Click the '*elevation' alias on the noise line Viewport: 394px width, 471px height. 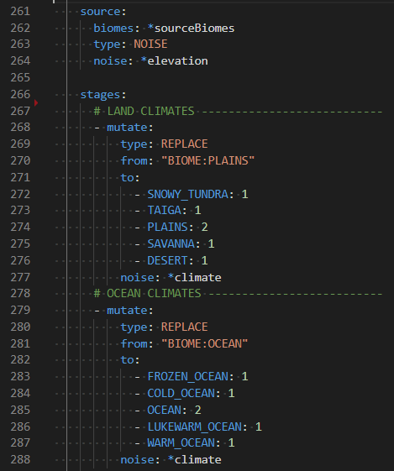(174, 61)
